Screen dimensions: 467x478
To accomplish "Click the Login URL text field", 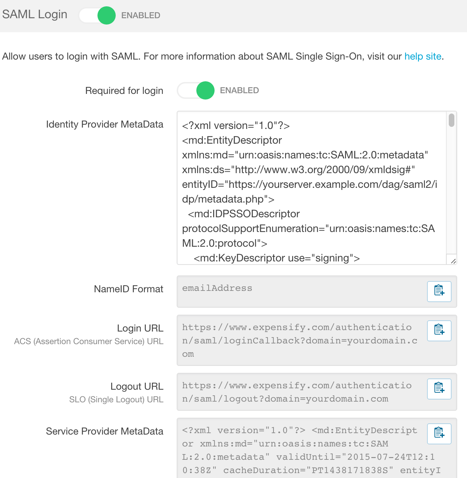I will 298,340.
